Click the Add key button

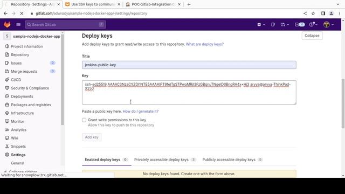92,137
